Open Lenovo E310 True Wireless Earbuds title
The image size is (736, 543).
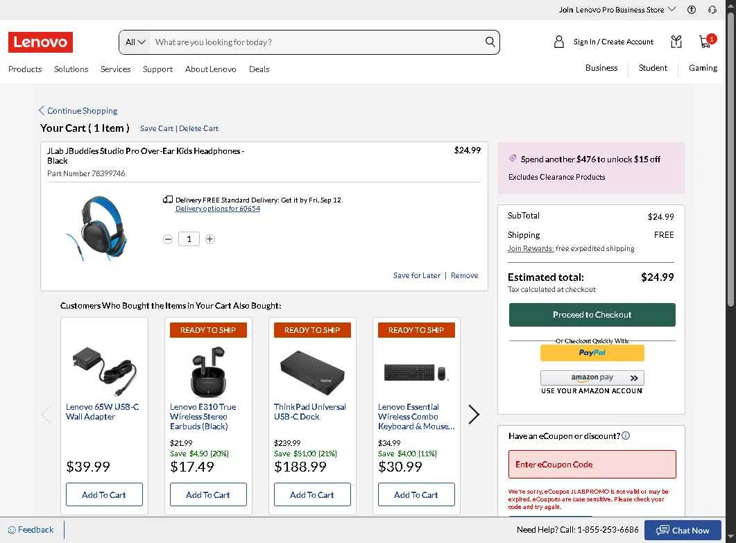pos(203,417)
